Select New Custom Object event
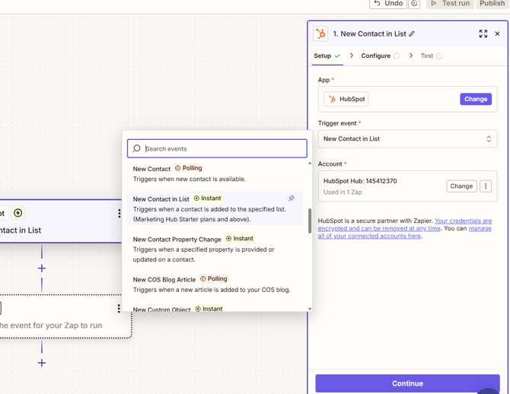Image resolution: width=510 pixels, height=394 pixels. click(x=215, y=308)
